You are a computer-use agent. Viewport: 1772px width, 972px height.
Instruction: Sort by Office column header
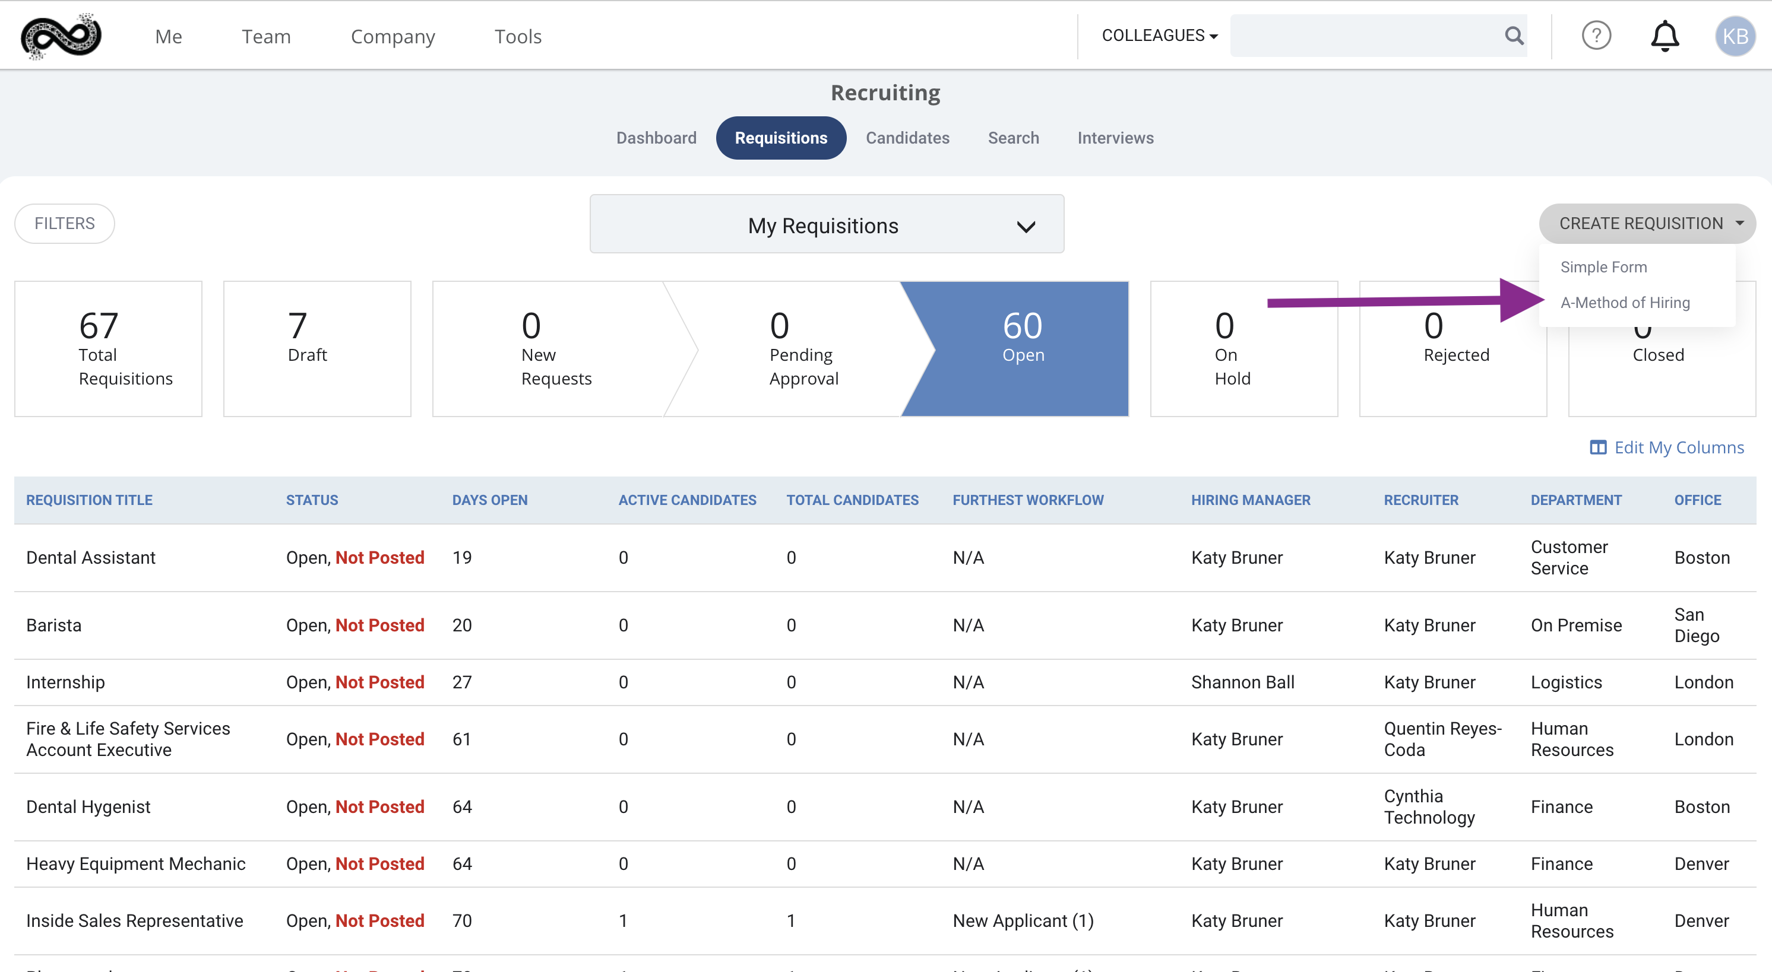1697,500
